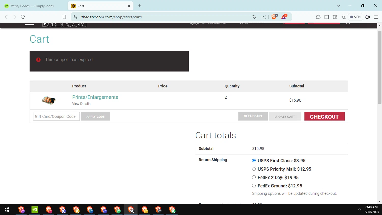Image resolution: width=382 pixels, height=215 pixels.
Task: Toggle the browser sidebar panel
Action: [x=326, y=17]
